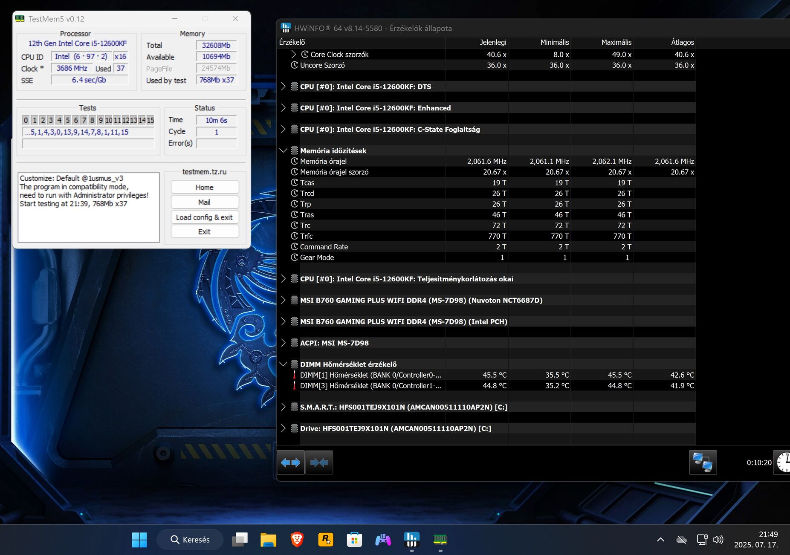
Task: Click the Trfc row clock icon
Action: (294, 236)
